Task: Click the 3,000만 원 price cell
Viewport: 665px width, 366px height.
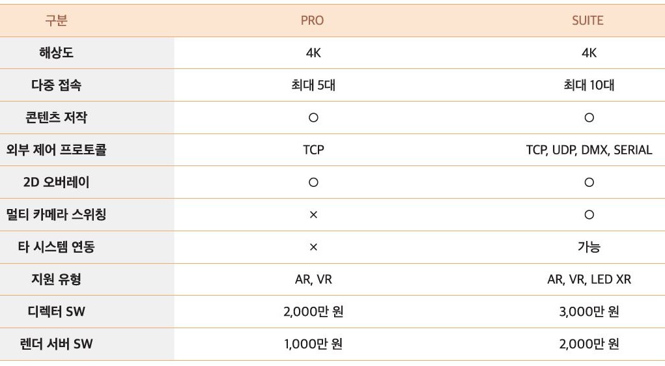Action: pyautogui.click(x=589, y=312)
